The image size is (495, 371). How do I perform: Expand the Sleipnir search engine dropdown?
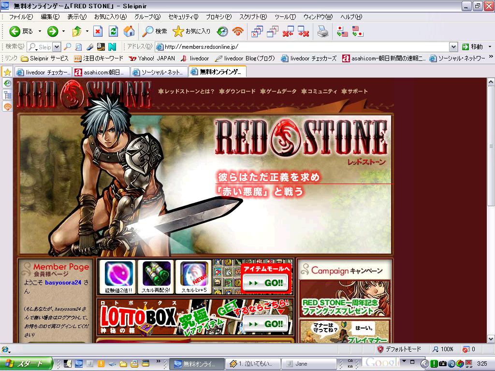point(57,47)
